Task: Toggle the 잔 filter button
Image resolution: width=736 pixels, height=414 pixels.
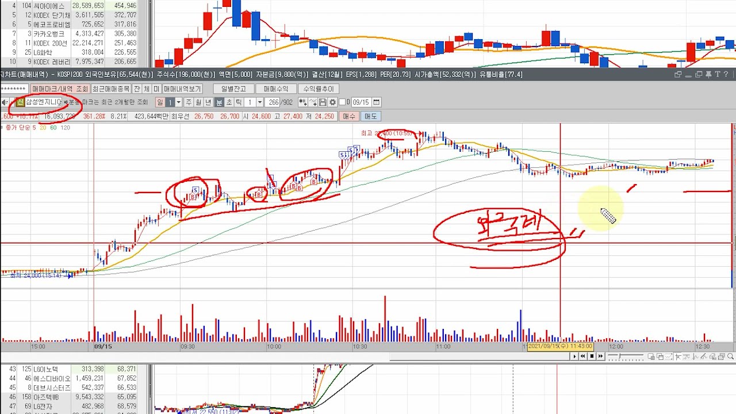Action: pyautogui.click(x=137, y=89)
